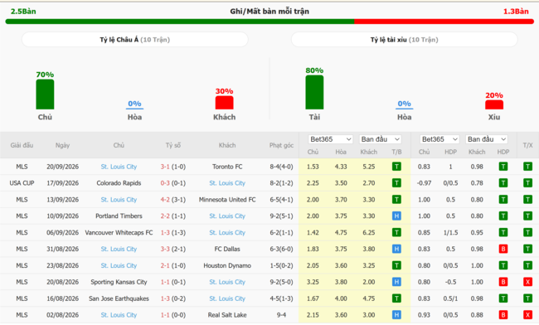Select the Tỷ lệ tài xỉu tab
The image size is (539, 325).
[x=405, y=40]
